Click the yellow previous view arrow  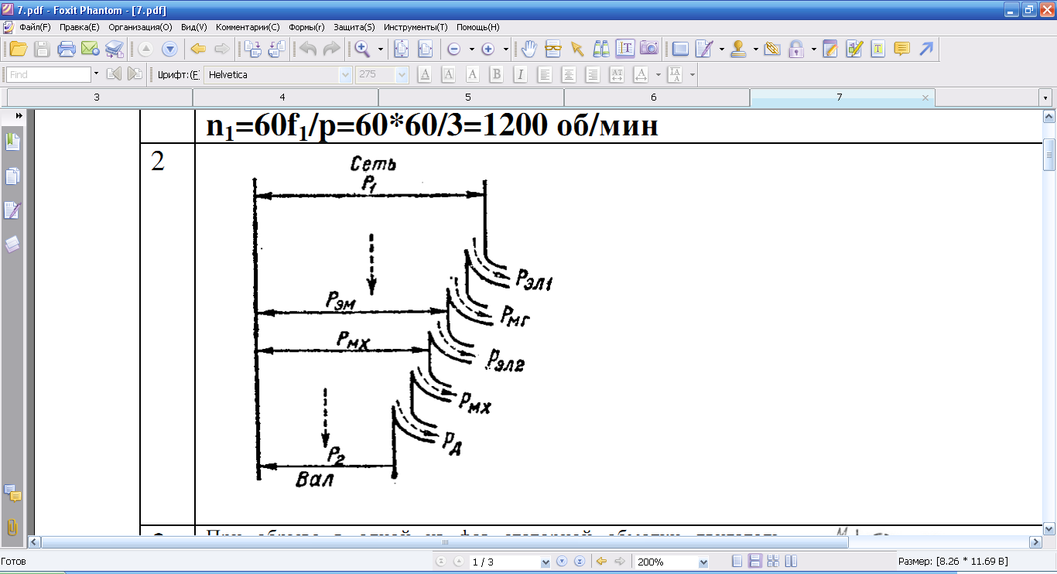click(x=198, y=50)
